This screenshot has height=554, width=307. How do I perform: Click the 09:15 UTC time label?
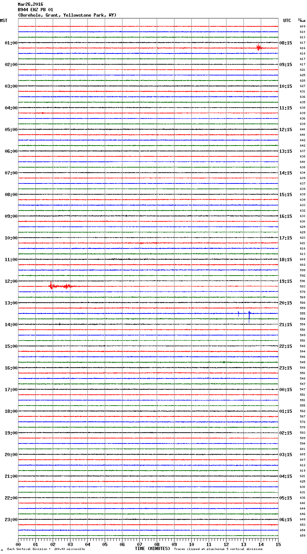286,65
